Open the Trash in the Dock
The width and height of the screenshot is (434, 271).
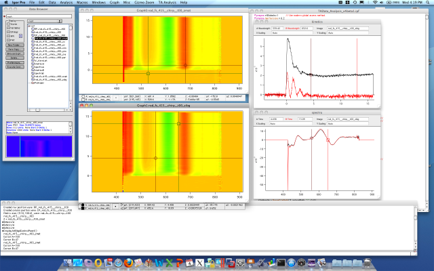coord(368,262)
